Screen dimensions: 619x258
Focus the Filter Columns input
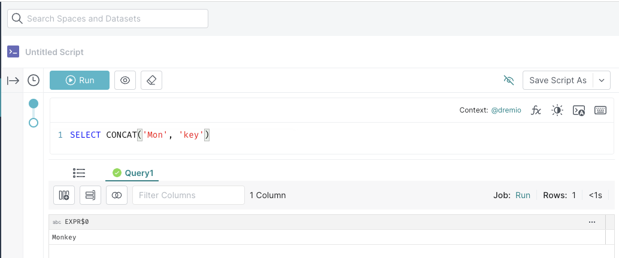(189, 195)
